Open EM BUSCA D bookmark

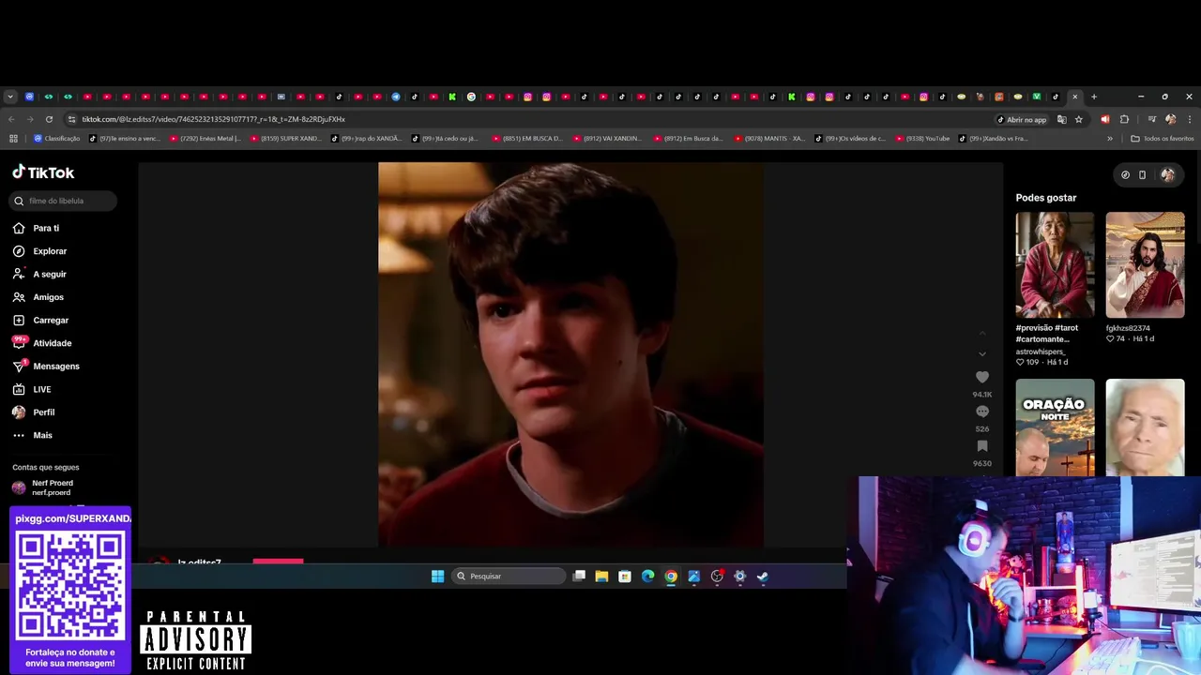(x=527, y=139)
